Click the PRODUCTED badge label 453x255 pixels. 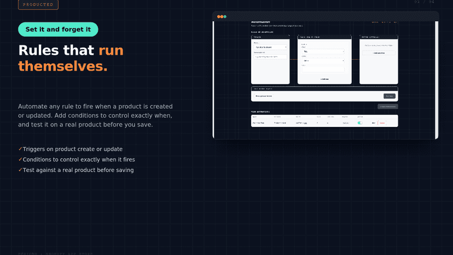coord(38,4)
